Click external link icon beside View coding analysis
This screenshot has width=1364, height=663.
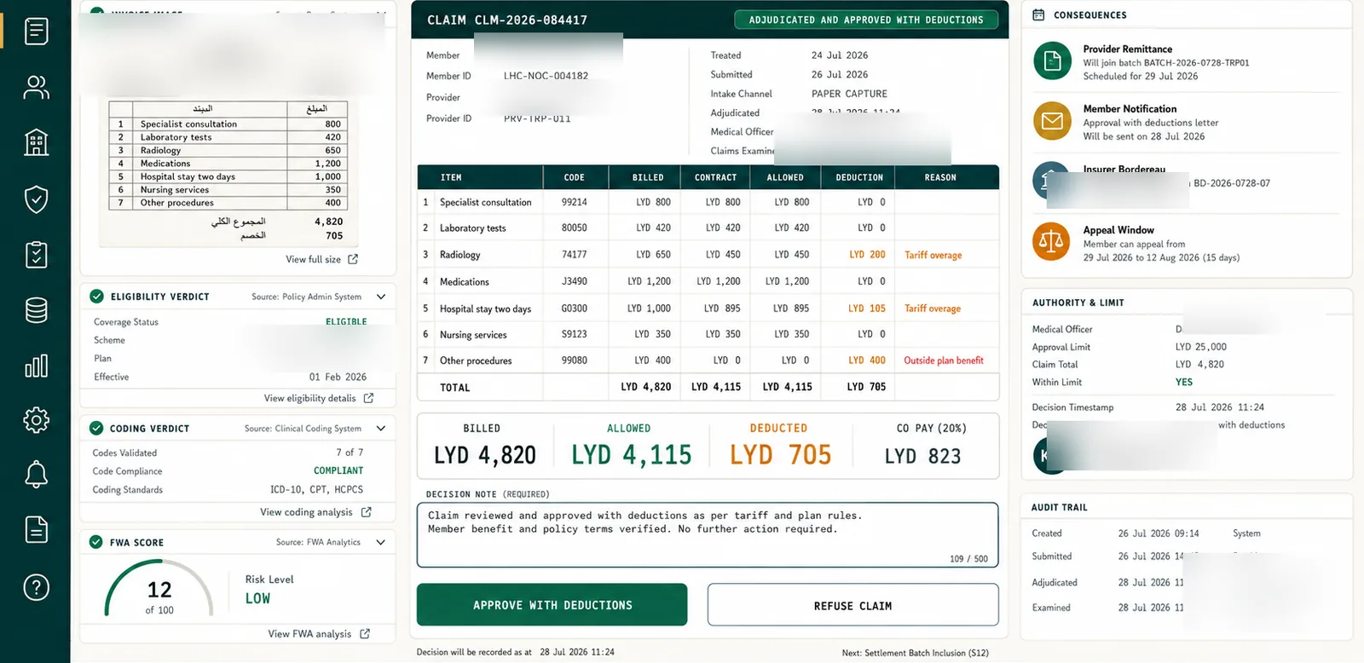point(366,512)
